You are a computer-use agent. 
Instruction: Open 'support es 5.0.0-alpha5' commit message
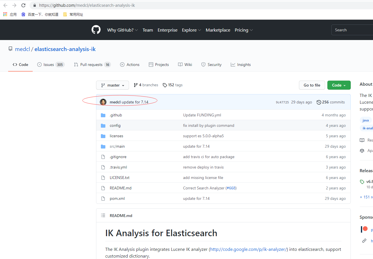(203, 136)
